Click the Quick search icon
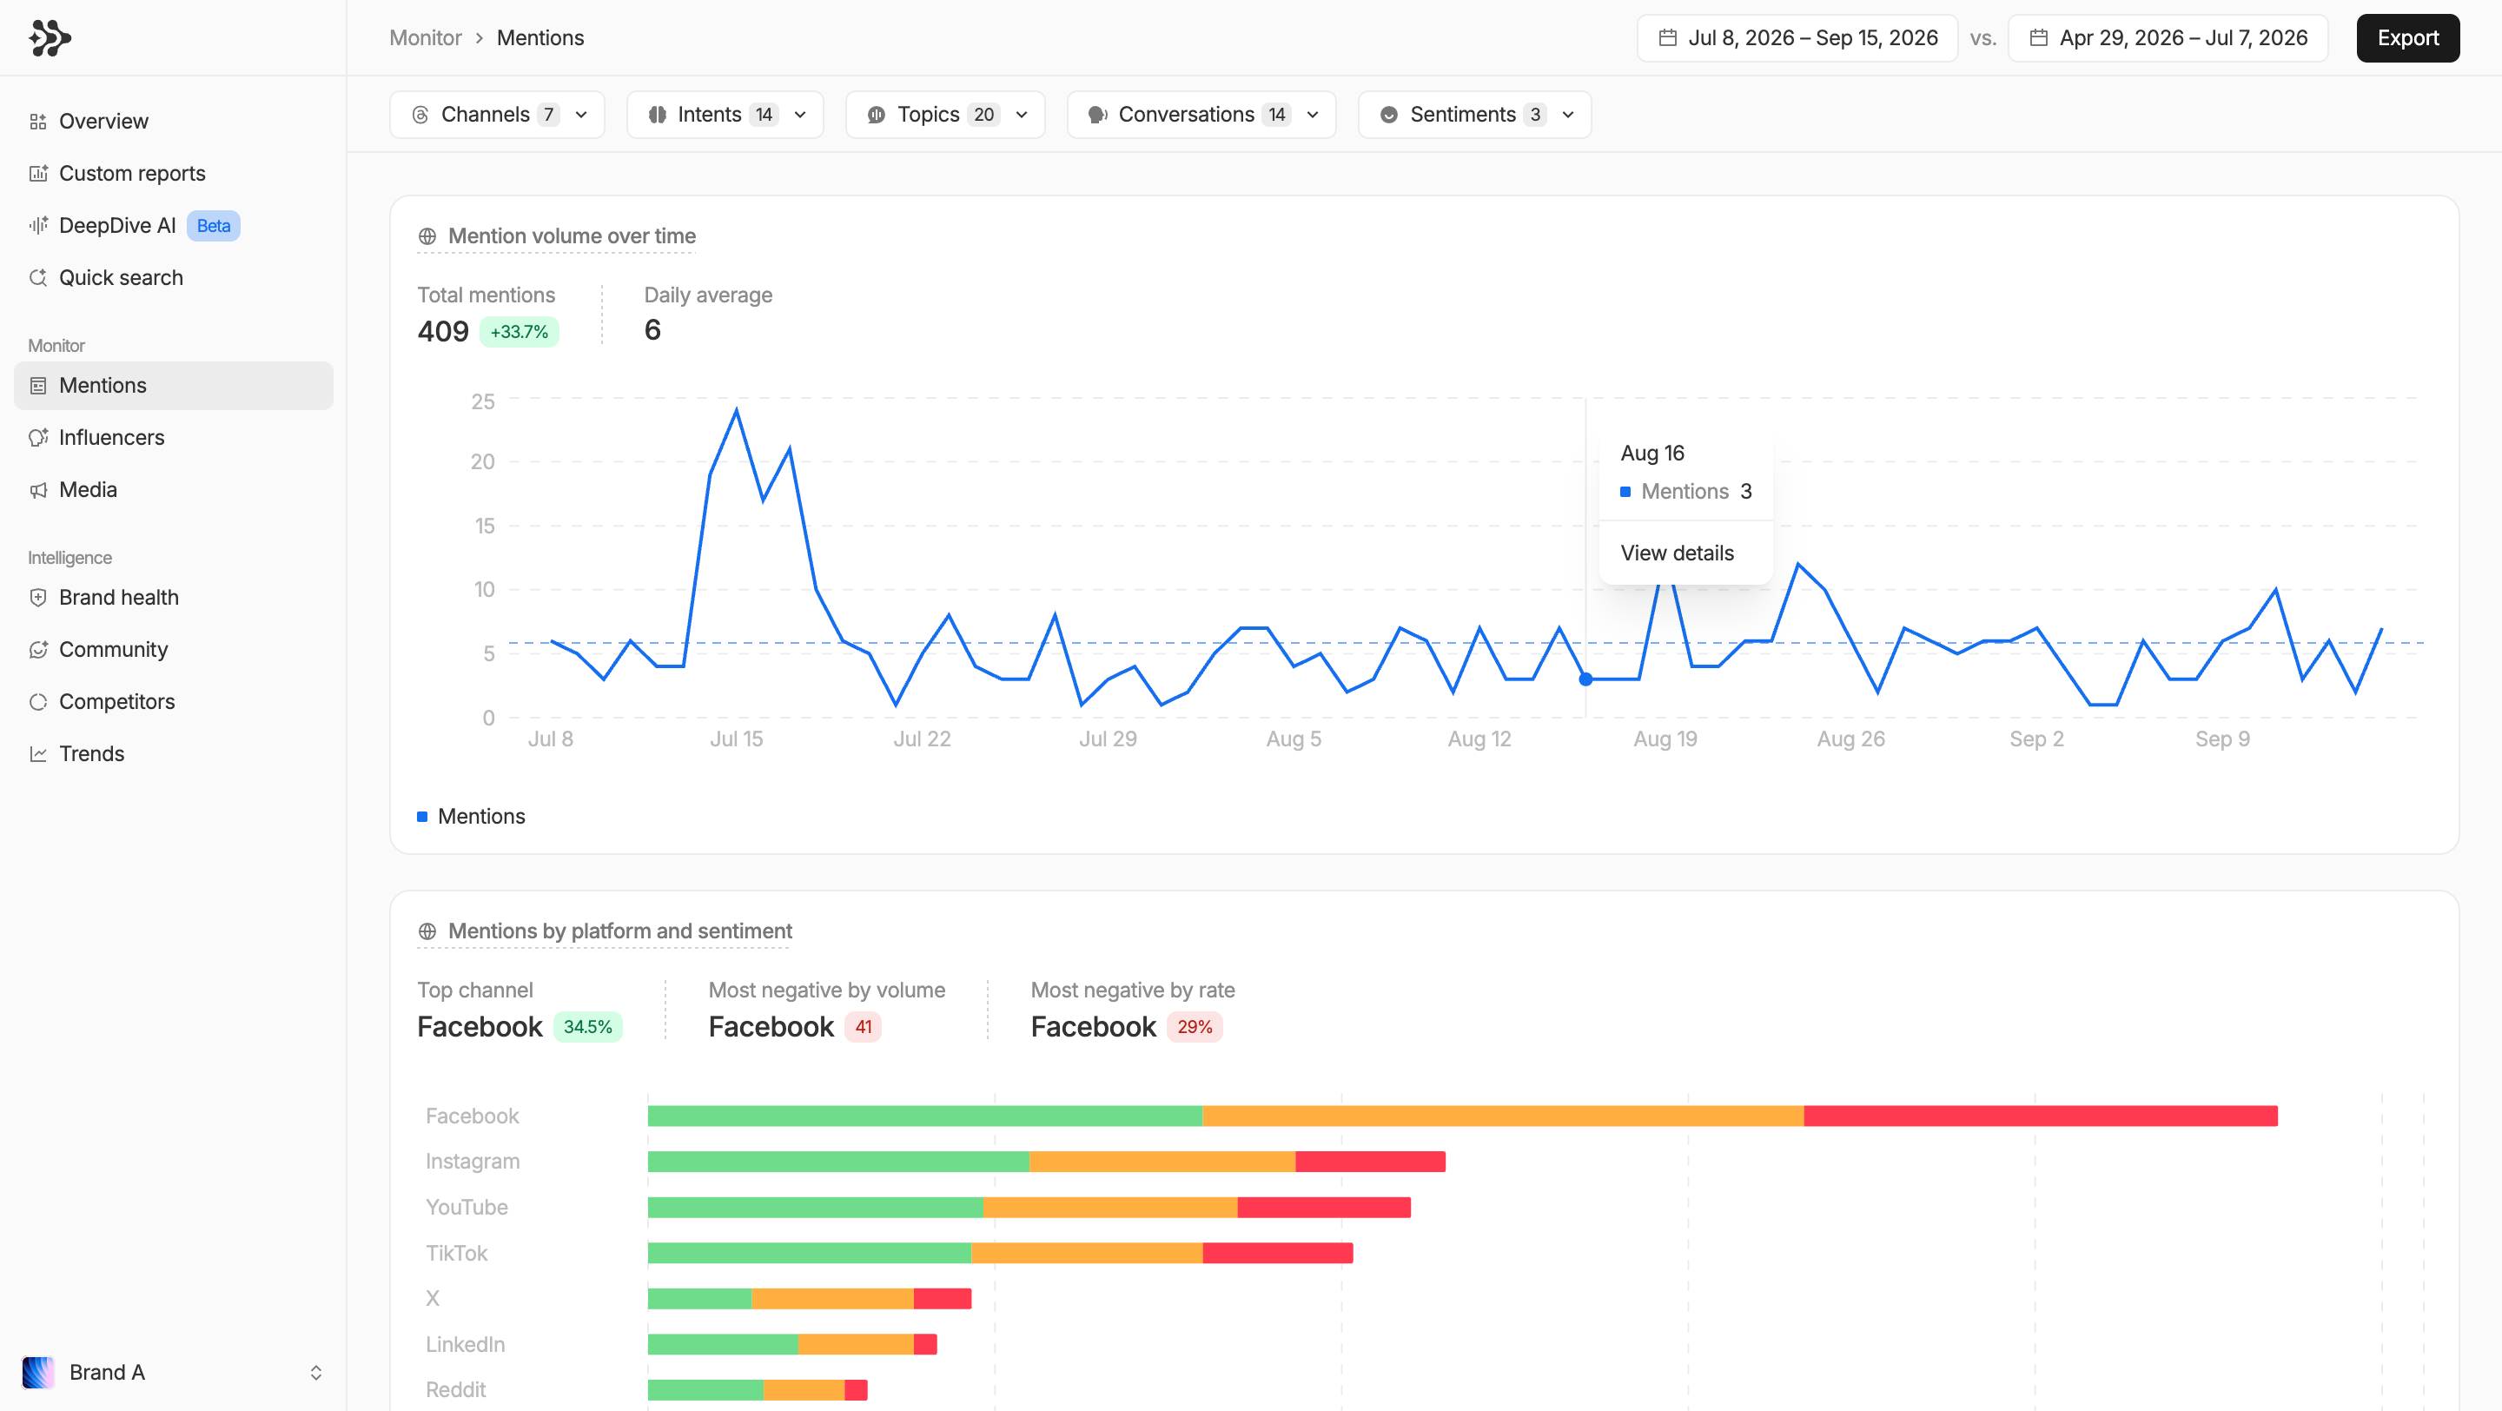The height and width of the screenshot is (1411, 2502). pos(38,278)
